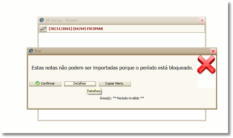
Task: Select the error text about período bloqueado
Action: [x=112, y=68]
